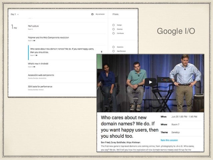This screenshot has height=160, width=213.
Task: Click video camera icon under Polymer session
Action: [x=34, y=41]
